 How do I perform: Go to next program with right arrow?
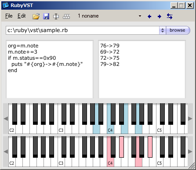coord(160,16)
